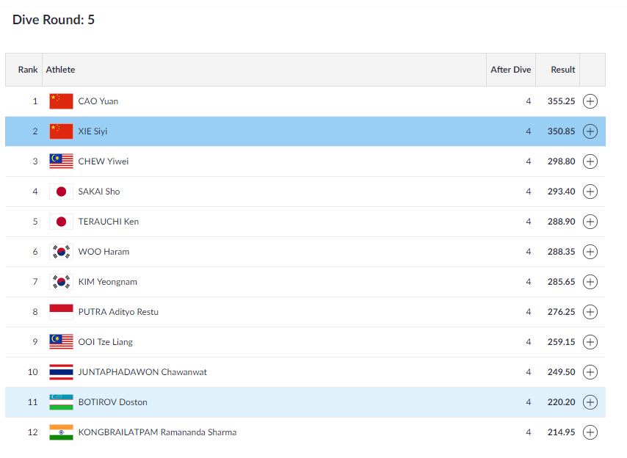Click India flag beside KONGBRAILATPAM
The width and height of the screenshot is (627, 458).
click(x=61, y=432)
